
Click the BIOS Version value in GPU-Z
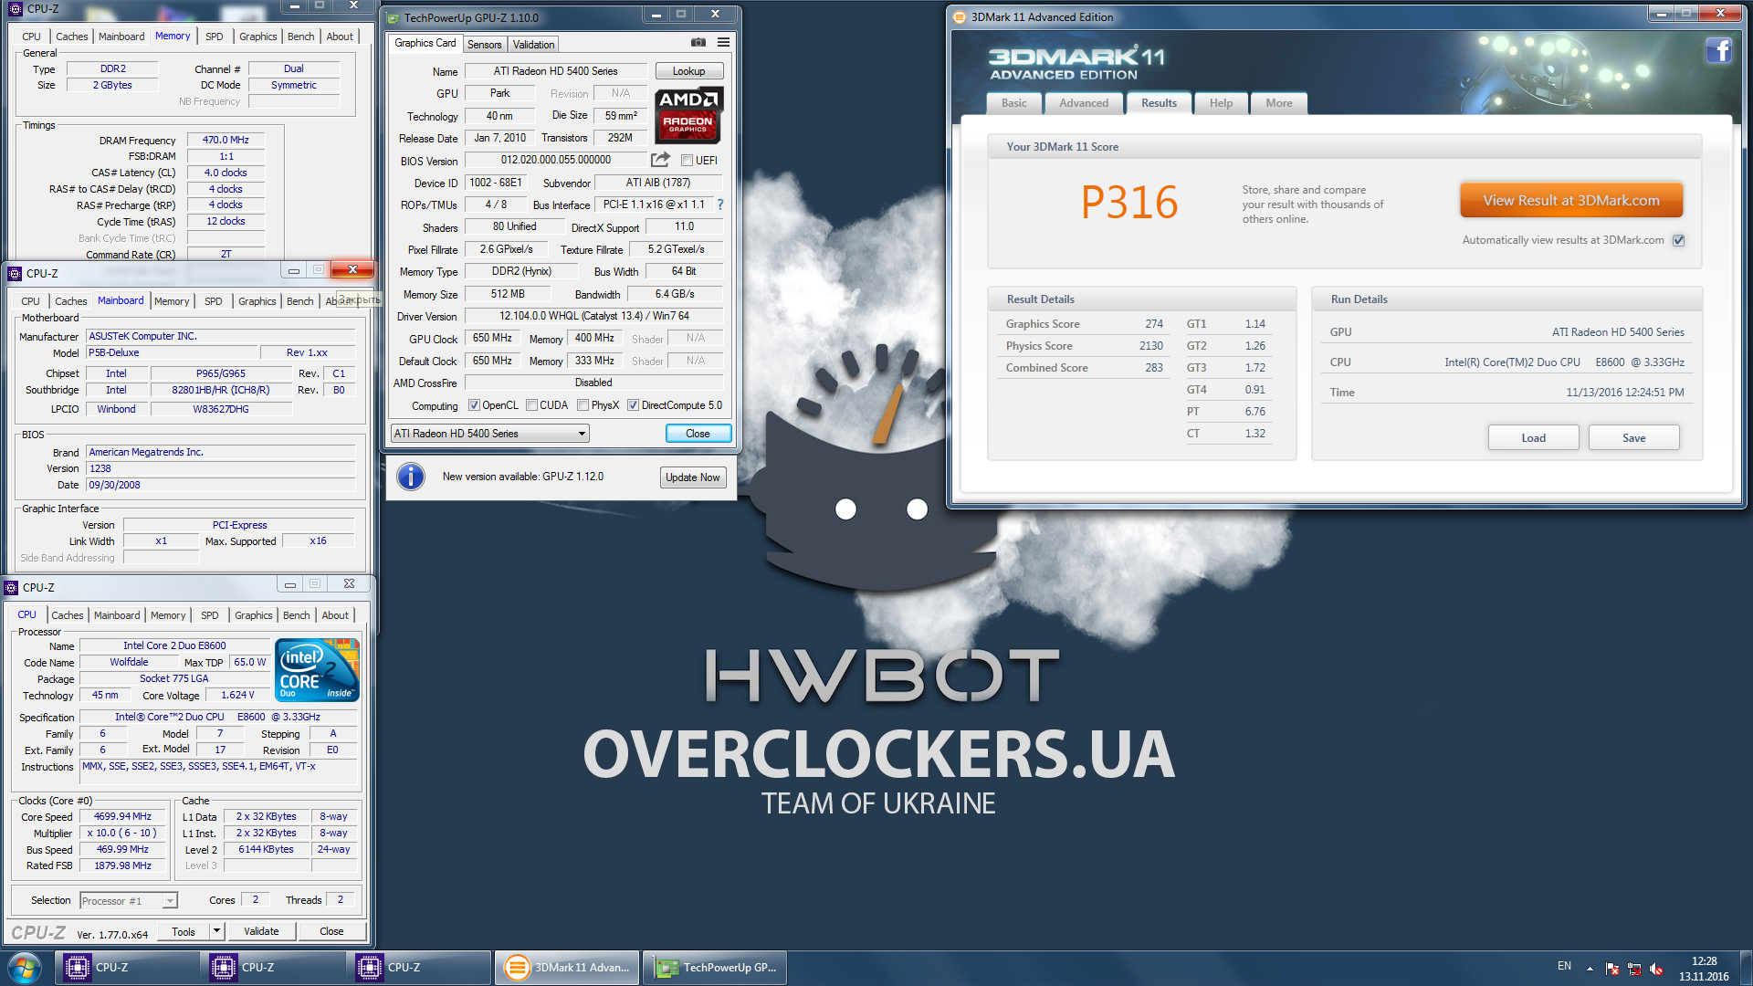(x=555, y=160)
